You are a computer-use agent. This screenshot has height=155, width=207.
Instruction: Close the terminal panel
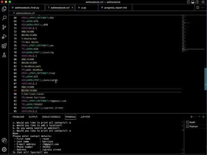(203, 117)
